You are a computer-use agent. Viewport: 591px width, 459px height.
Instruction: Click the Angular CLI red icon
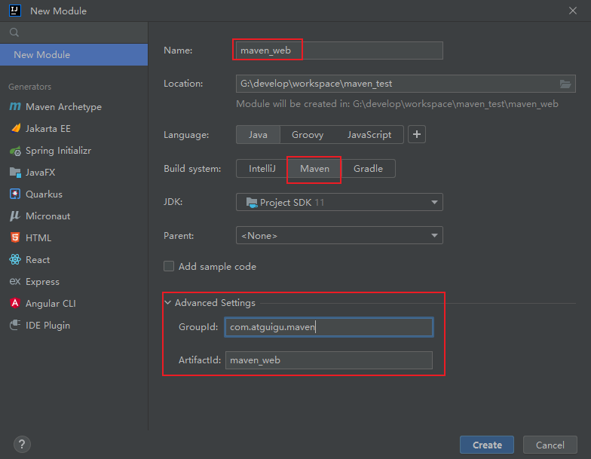(15, 303)
